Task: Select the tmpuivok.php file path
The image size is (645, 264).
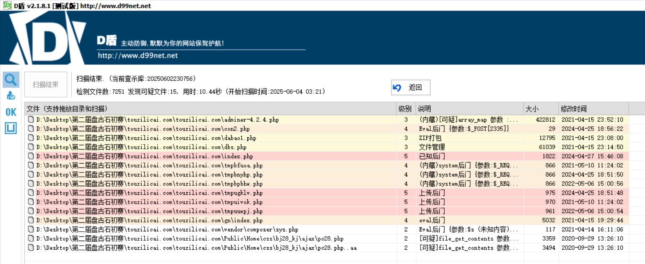Action: pos(149,202)
